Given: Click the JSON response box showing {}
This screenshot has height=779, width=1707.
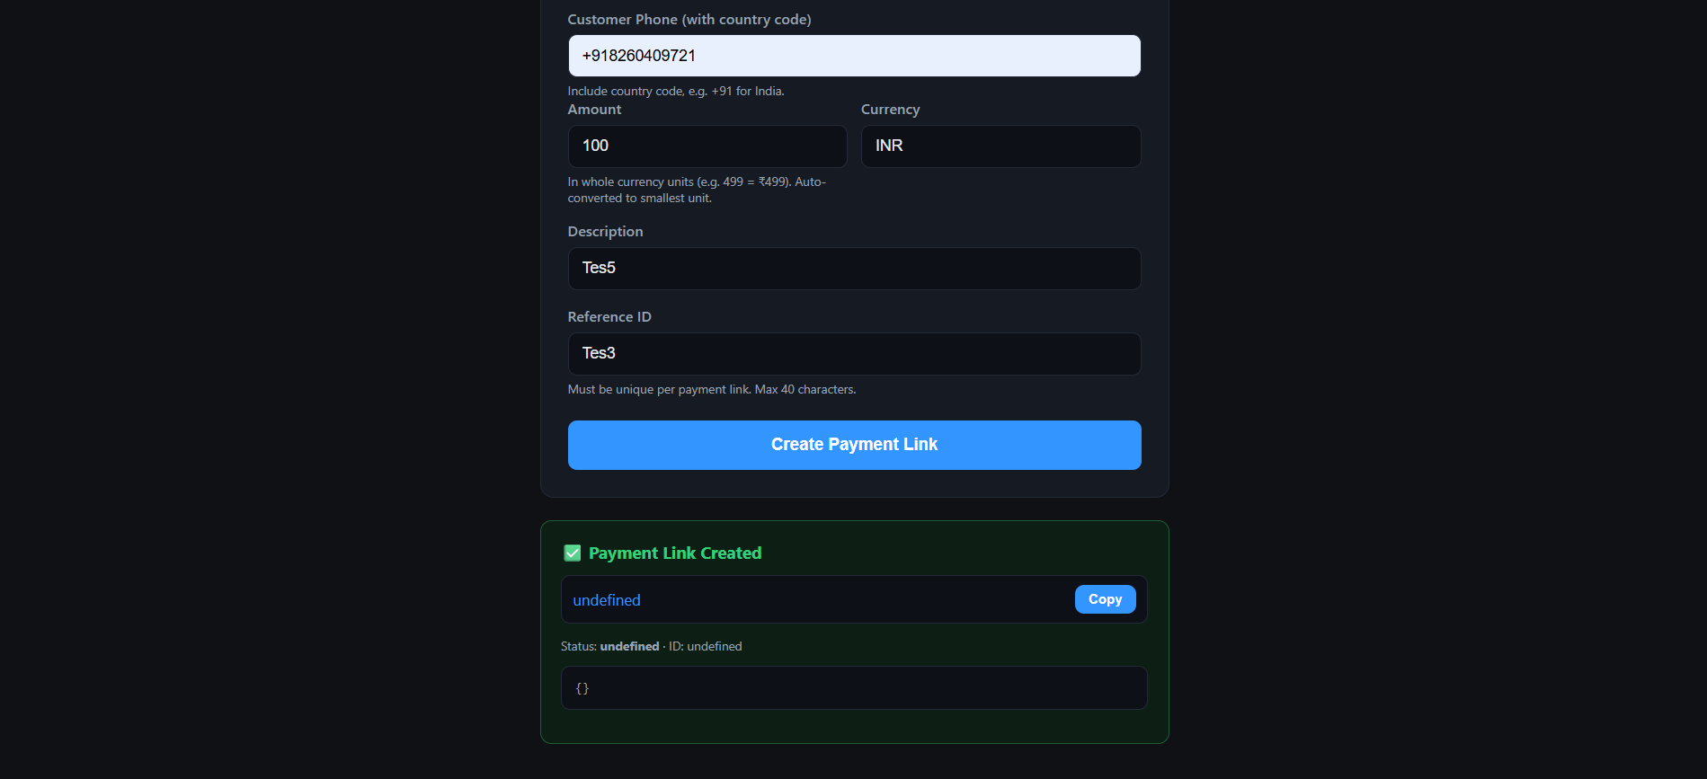Looking at the screenshot, I should (x=854, y=688).
